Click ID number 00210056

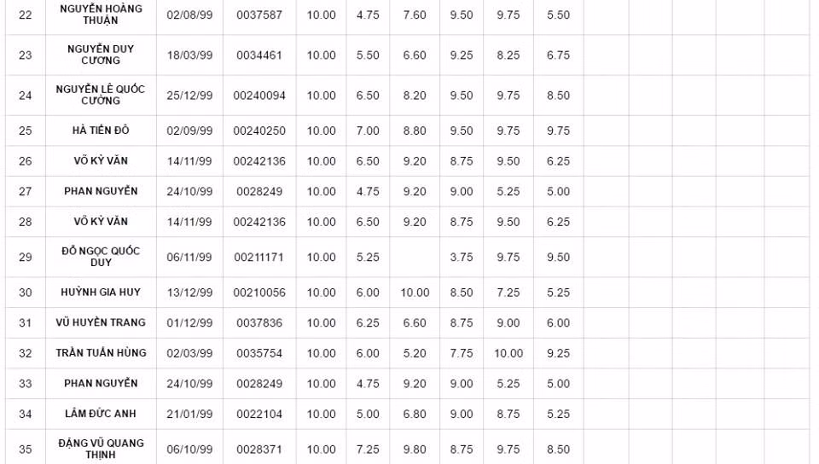(259, 293)
